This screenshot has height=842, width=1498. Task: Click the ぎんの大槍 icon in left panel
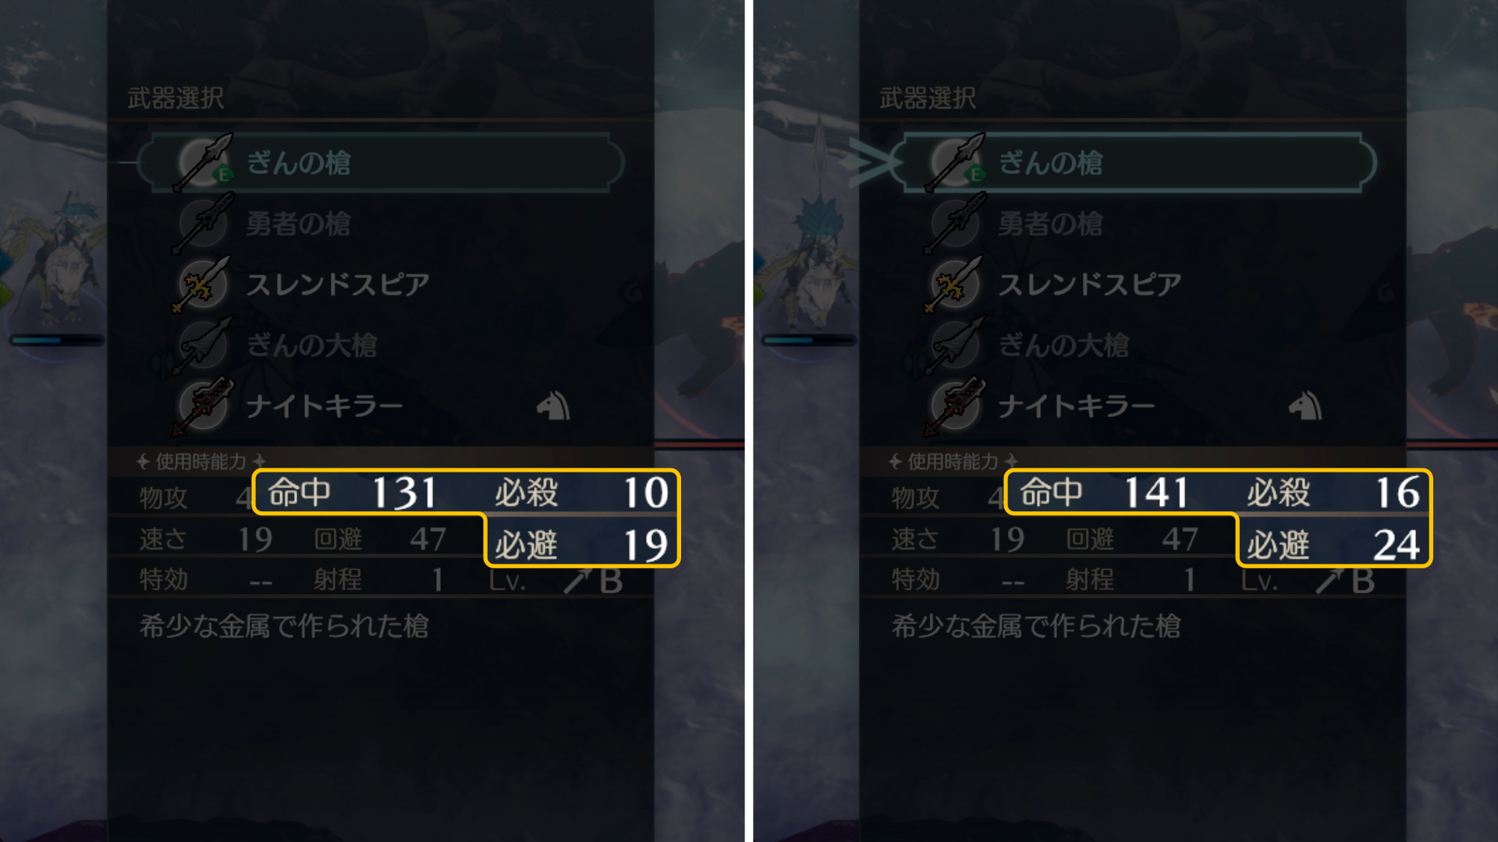coord(203,345)
